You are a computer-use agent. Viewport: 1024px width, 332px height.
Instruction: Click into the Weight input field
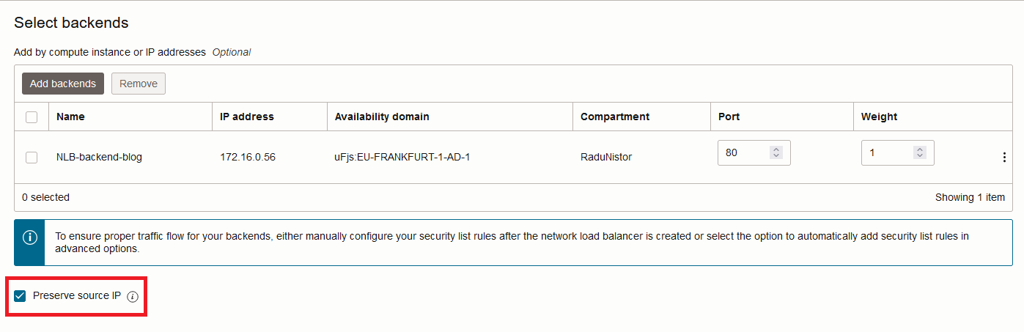(885, 152)
